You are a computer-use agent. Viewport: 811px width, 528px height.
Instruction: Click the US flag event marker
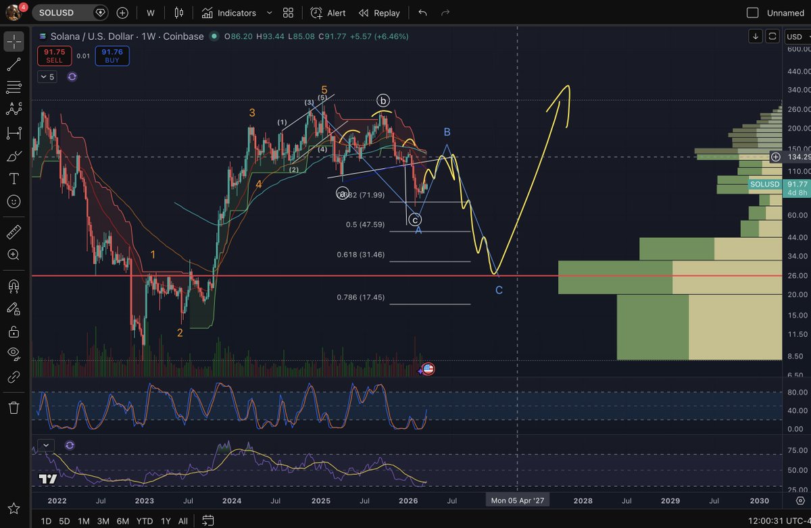(427, 369)
